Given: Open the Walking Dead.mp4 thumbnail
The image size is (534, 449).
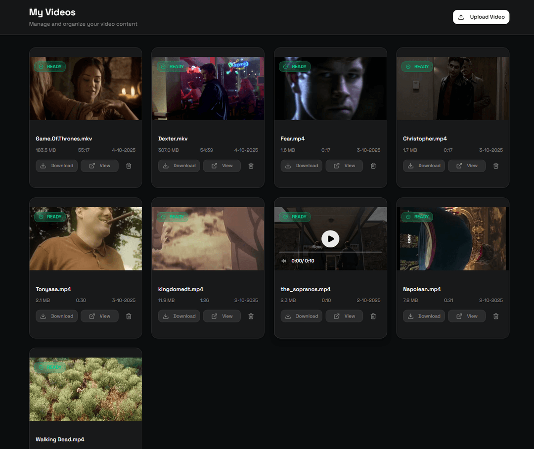Looking at the screenshot, I should (x=86, y=389).
